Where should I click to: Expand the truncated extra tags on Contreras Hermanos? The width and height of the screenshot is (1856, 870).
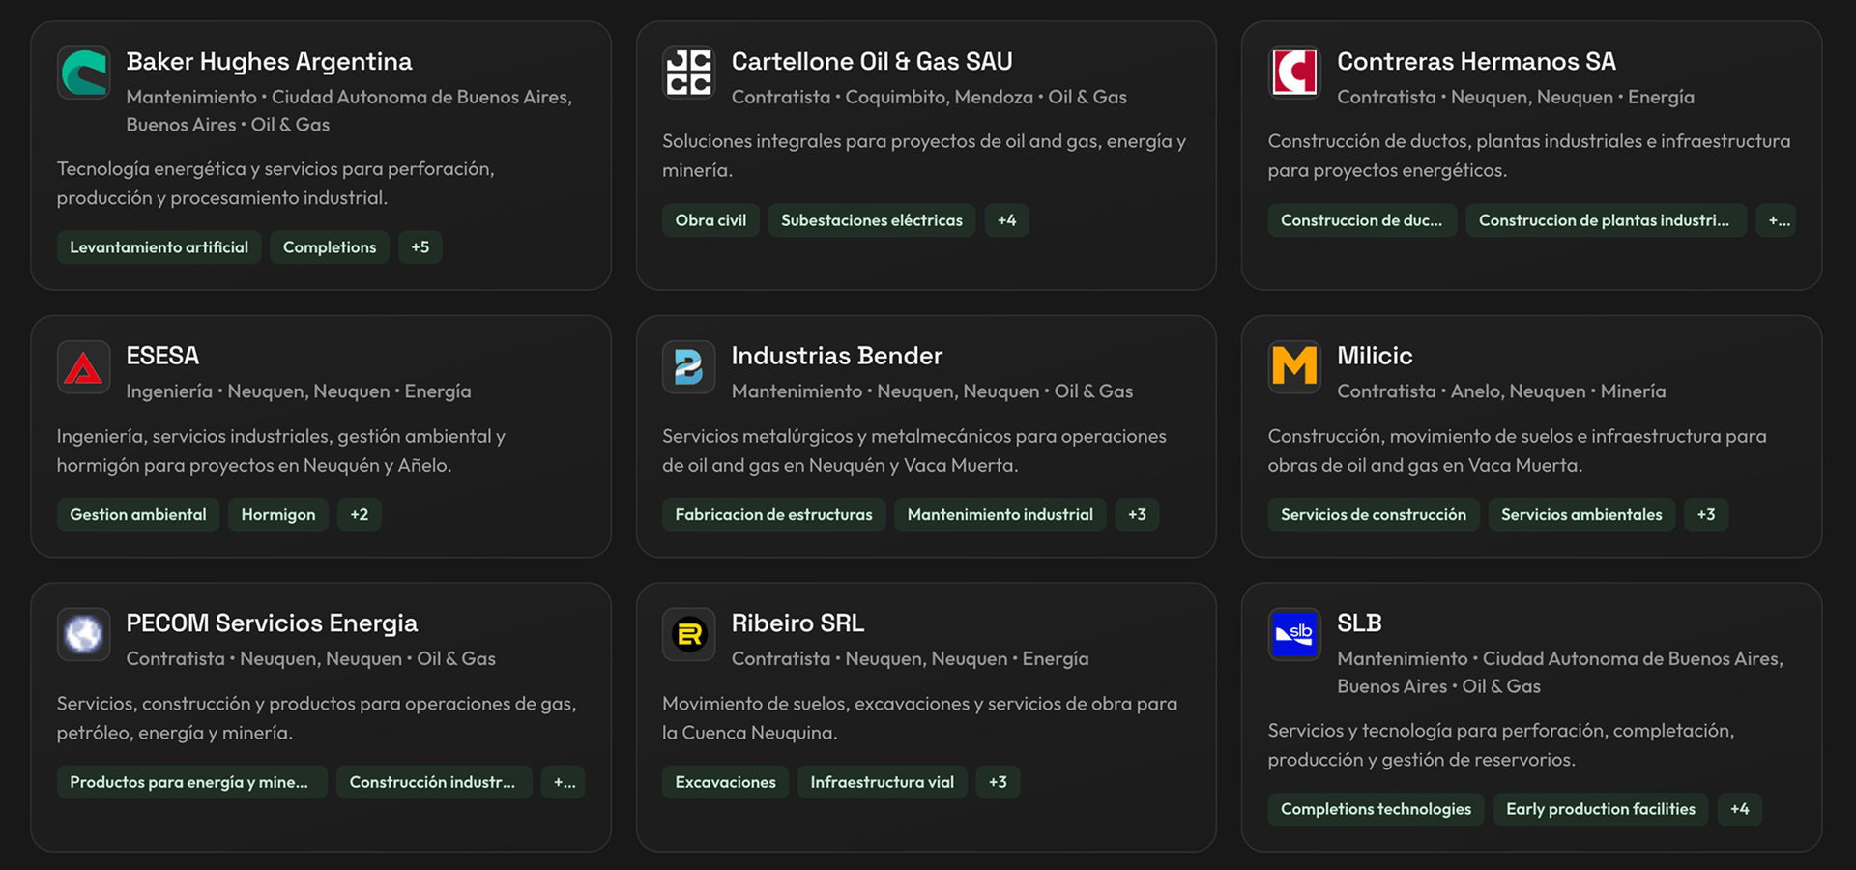pyautogui.click(x=1777, y=220)
